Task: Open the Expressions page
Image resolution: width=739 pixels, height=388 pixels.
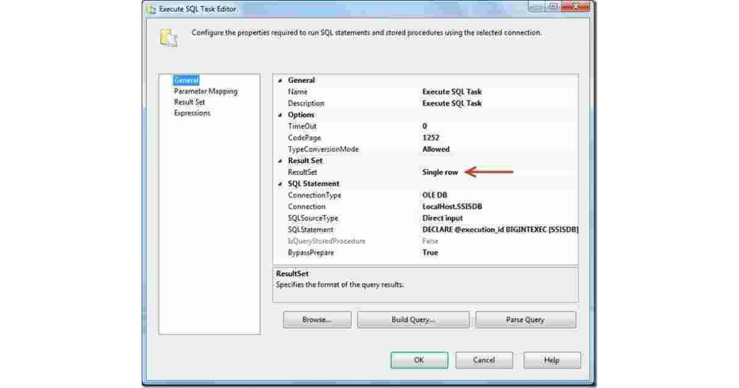Action: tap(192, 113)
